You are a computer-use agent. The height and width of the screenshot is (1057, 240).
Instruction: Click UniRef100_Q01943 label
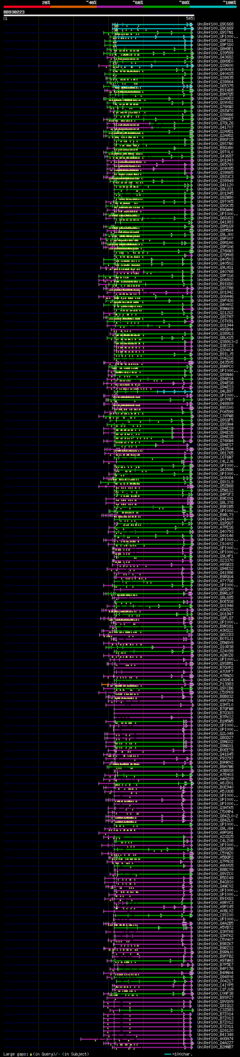[x=215, y=160]
